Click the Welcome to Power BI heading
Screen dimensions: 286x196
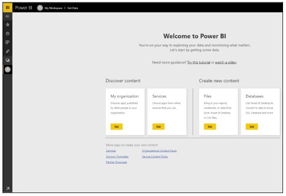pos(195,36)
